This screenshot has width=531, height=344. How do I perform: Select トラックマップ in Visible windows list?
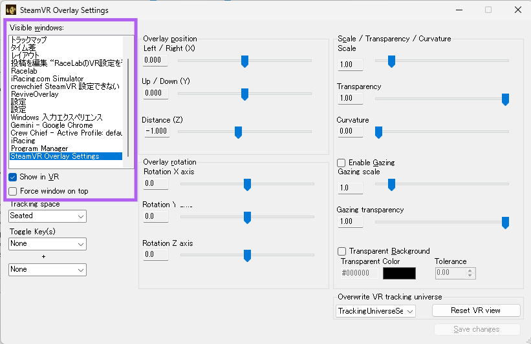point(66,40)
